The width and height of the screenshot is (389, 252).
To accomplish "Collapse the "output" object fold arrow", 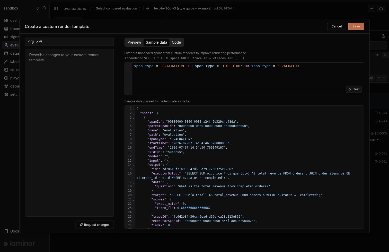I will [x=134, y=165].
